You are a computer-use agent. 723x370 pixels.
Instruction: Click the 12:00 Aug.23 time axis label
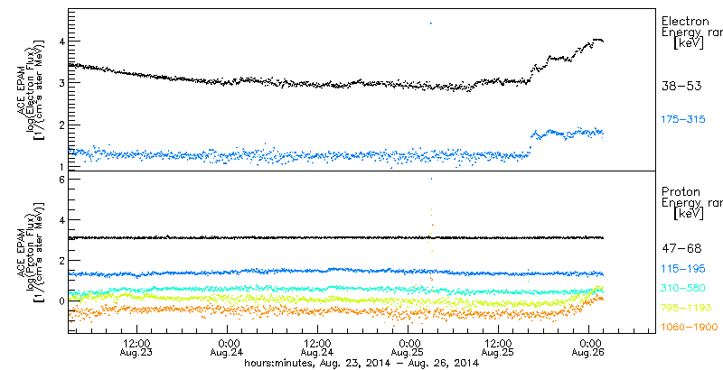(x=136, y=347)
